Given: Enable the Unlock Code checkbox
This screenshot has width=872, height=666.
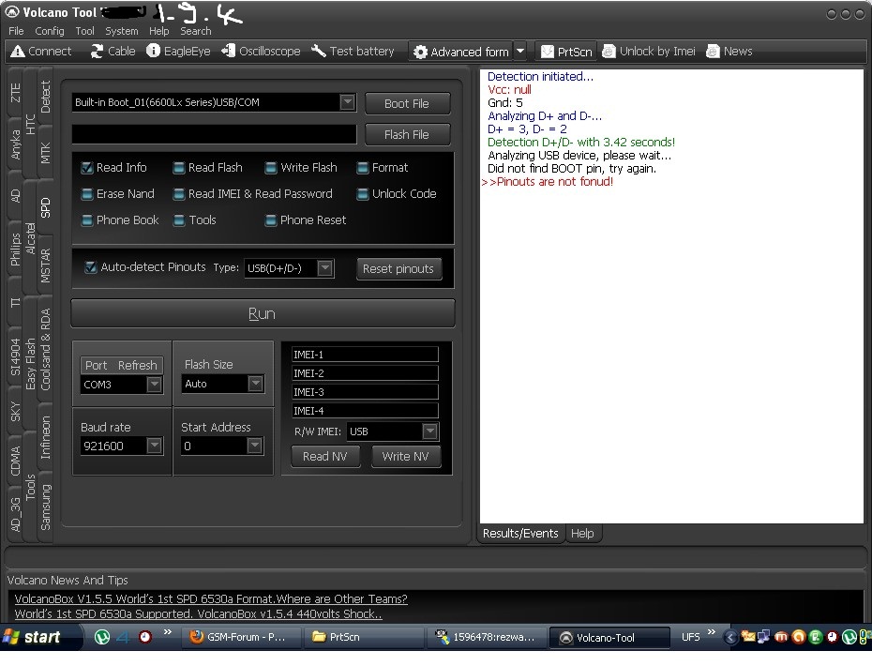Looking at the screenshot, I should 363,193.
